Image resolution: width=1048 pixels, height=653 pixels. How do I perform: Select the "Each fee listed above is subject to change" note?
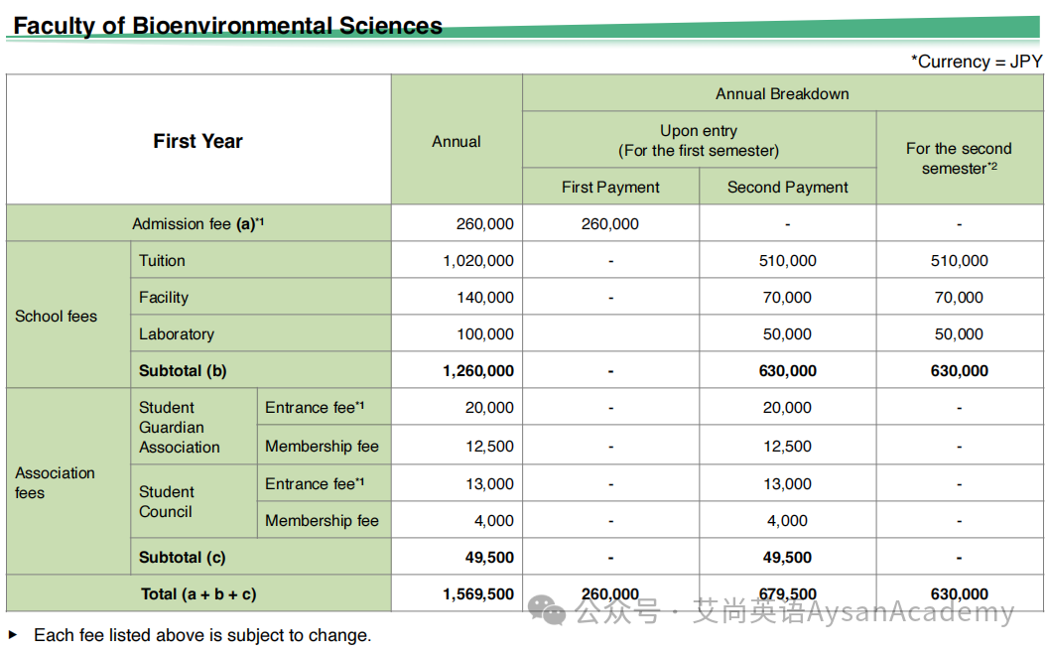click(x=202, y=635)
